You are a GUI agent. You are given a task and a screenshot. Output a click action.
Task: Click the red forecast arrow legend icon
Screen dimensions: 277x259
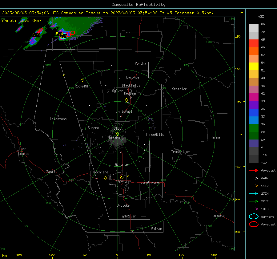coord(254,170)
